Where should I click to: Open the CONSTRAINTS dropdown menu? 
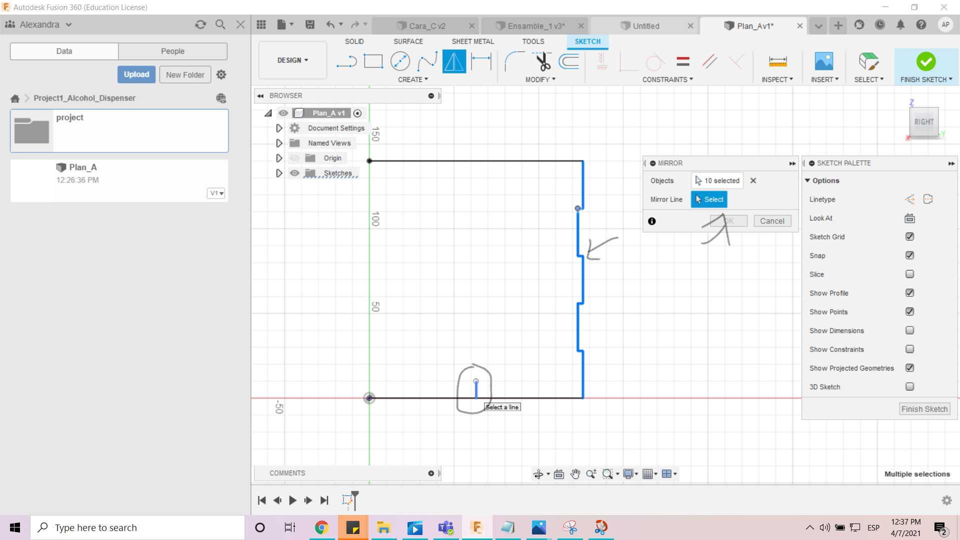(x=667, y=79)
